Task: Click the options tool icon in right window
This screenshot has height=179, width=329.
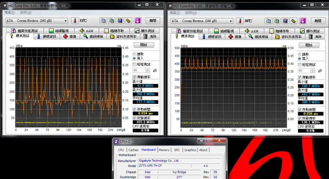Action: pos(294,21)
